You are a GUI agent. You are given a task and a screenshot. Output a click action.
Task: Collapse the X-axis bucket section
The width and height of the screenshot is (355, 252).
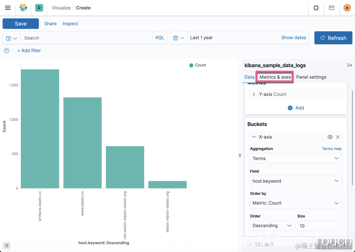click(x=254, y=137)
